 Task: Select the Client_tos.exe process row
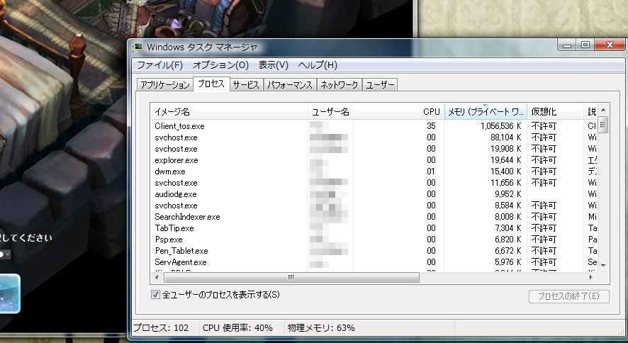coord(374,126)
